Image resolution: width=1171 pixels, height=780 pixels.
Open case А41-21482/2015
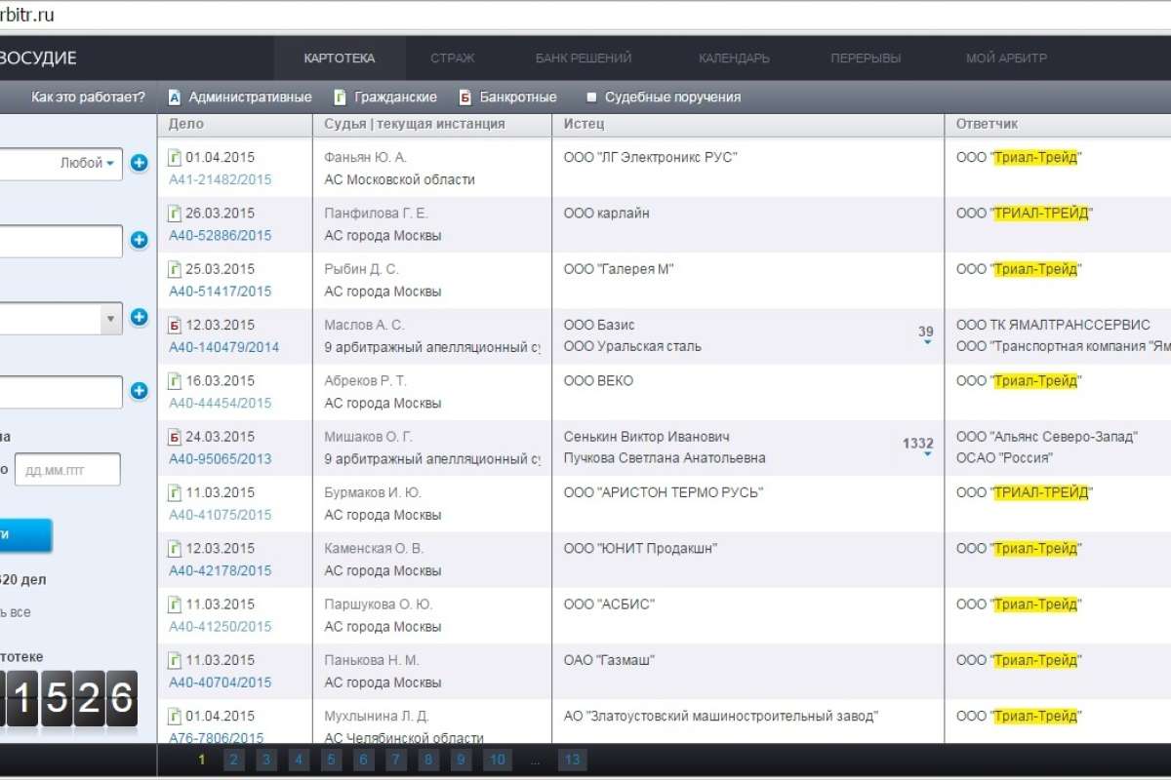click(x=221, y=179)
